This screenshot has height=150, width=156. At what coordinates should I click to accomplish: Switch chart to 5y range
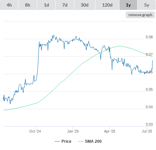pyautogui.click(x=147, y=5)
